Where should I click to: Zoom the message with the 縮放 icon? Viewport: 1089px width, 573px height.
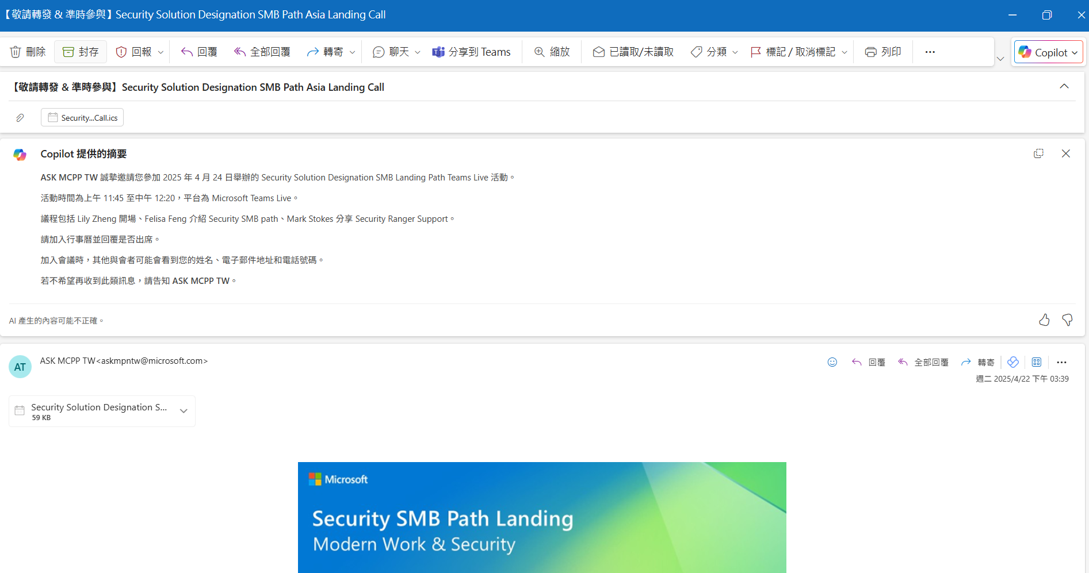[551, 52]
